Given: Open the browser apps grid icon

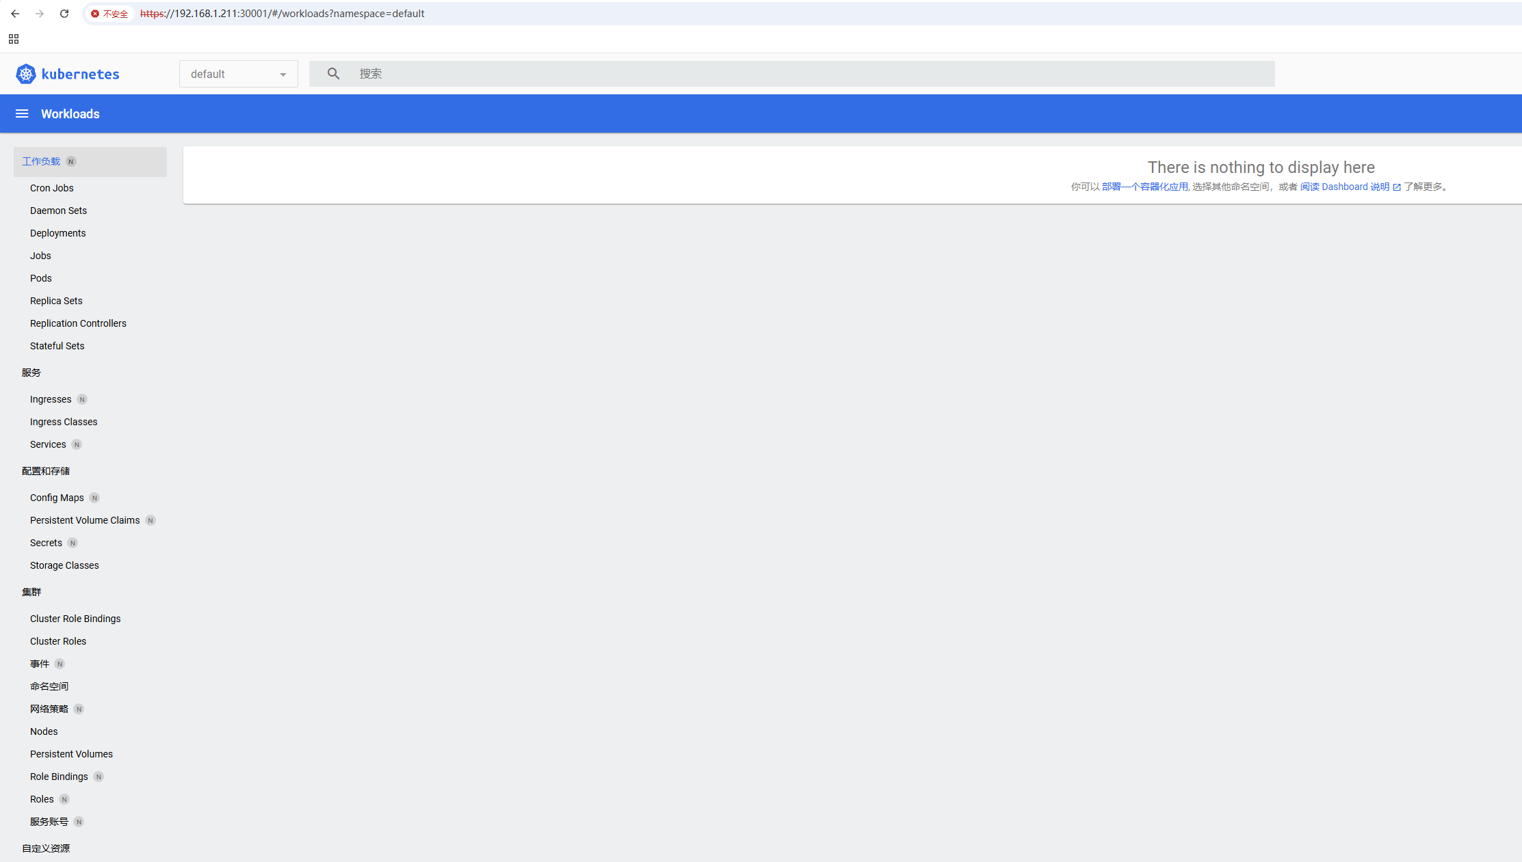Looking at the screenshot, I should [x=14, y=39].
